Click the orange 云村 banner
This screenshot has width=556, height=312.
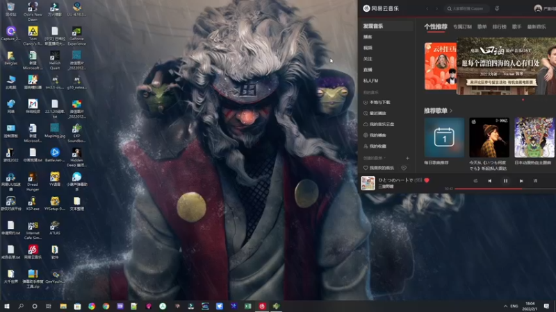coord(441,66)
